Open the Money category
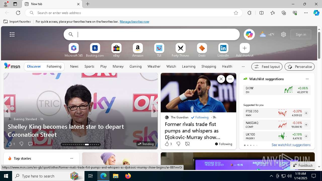322x181 pixels. pyautogui.click(x=118, y=67)
